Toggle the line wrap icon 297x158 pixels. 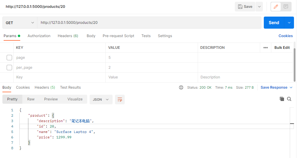[x=120, y=100]
